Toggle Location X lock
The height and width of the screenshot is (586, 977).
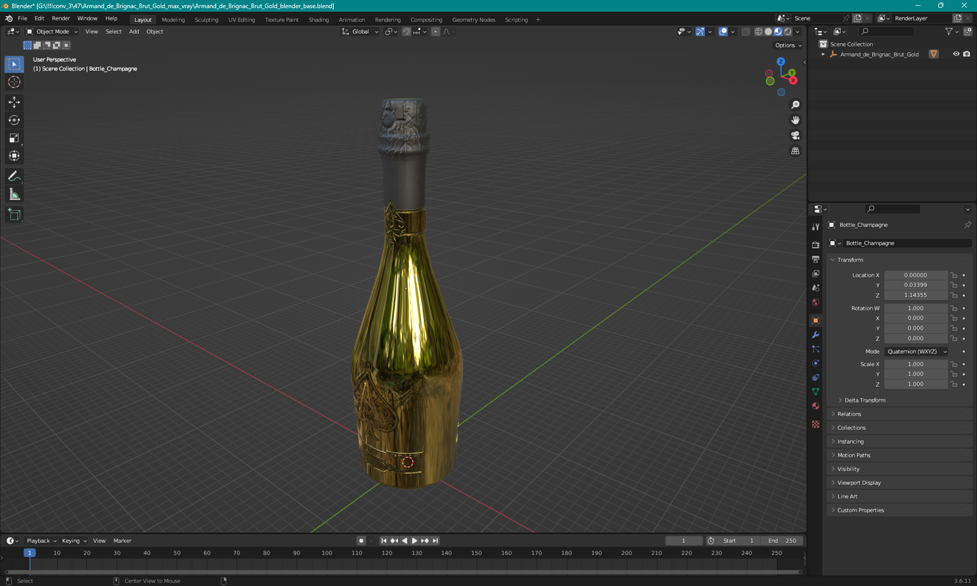tap(954, 275)
